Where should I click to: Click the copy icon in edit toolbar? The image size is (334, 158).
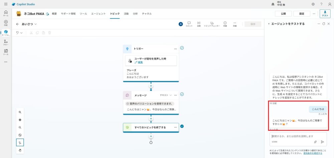pyautogui.click(x=37, y=33)
